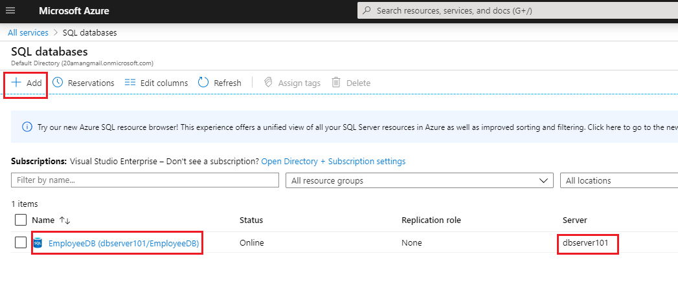
Task: Click the None replication role cell
Action: 412,242
